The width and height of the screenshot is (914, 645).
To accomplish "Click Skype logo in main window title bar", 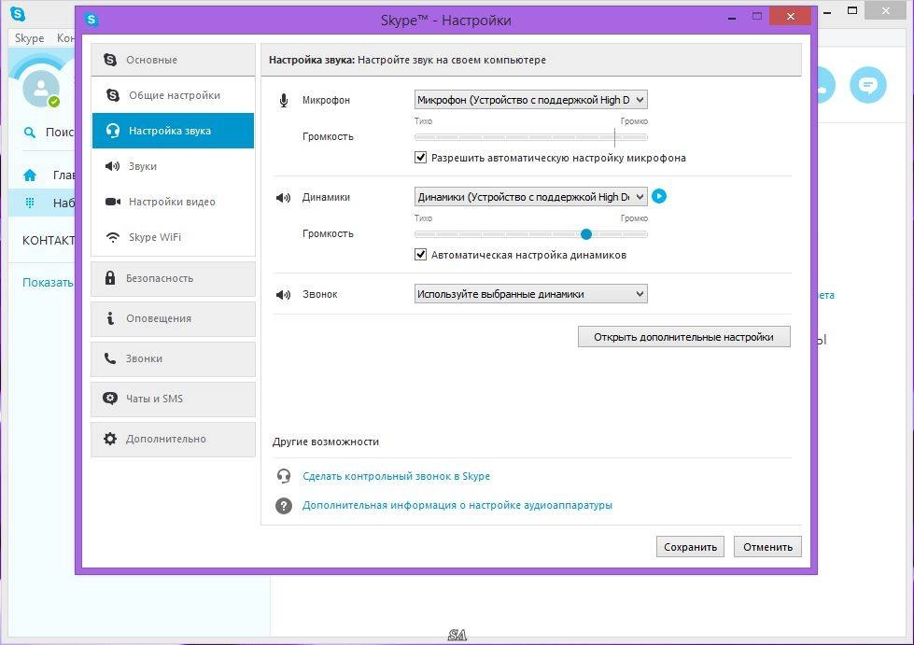I will point(18,13).
